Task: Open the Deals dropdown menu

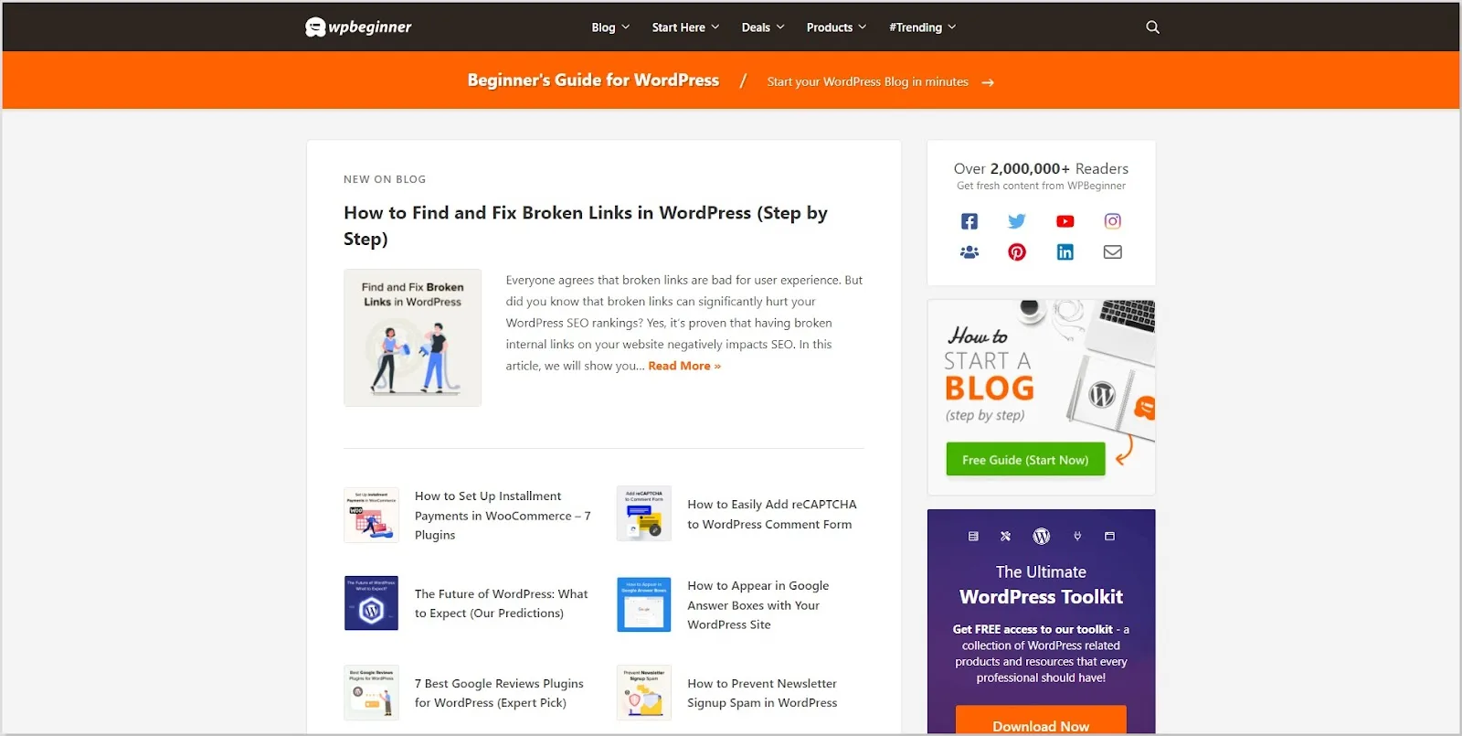Action: coord(763,27)
